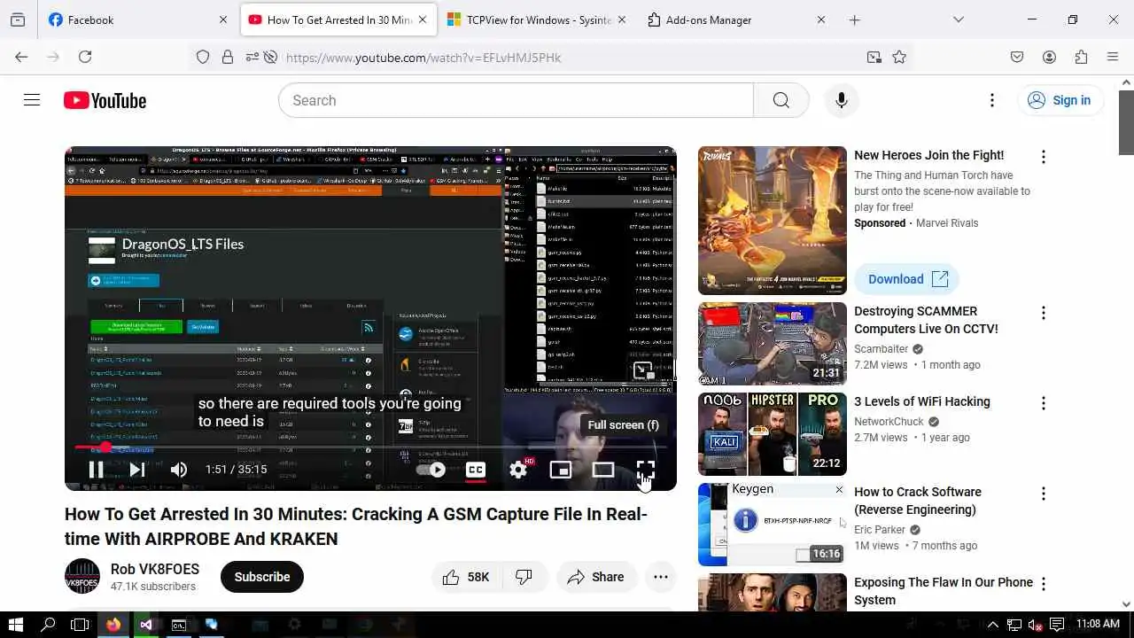Open options for New Heroes ad
Image resolution: width=1134 pixels, height=638 pixels.
click(x=1043, y=157)
